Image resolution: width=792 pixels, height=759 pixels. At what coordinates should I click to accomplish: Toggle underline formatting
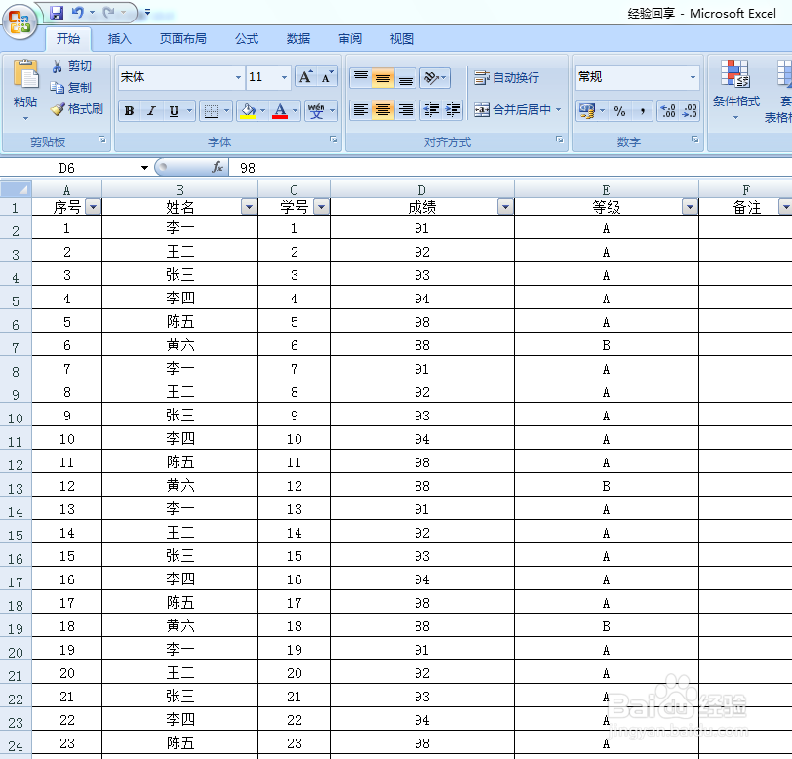tap(174, 111)
